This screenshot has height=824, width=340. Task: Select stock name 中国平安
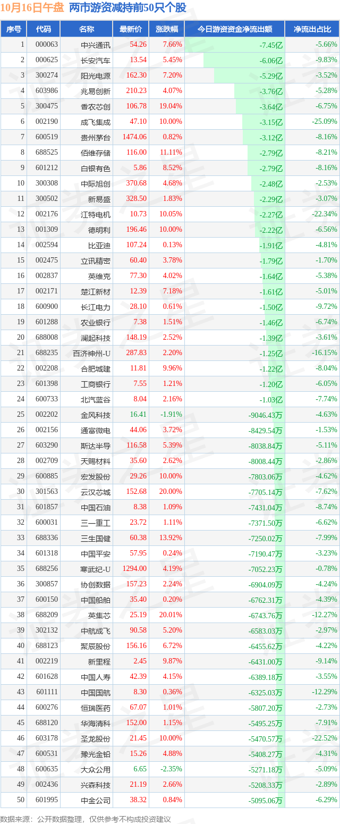[x=96, y=553]
